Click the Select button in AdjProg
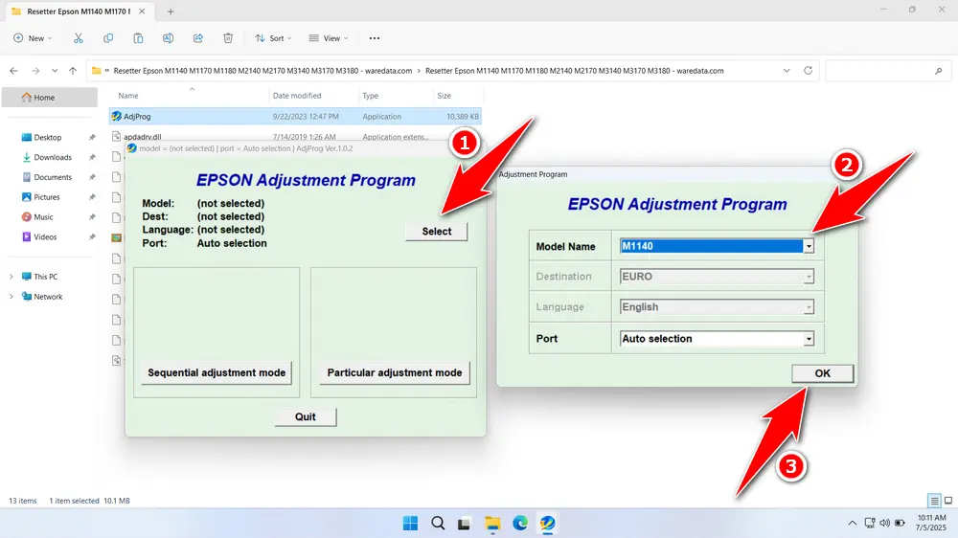Screen dimensions: 958x538 tap(436, 232)
